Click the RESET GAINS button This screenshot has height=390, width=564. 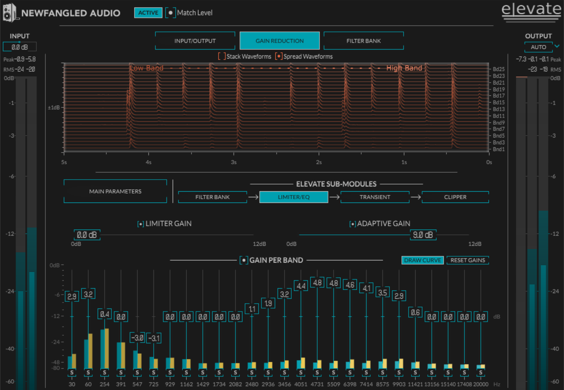(x=468, y=260)
